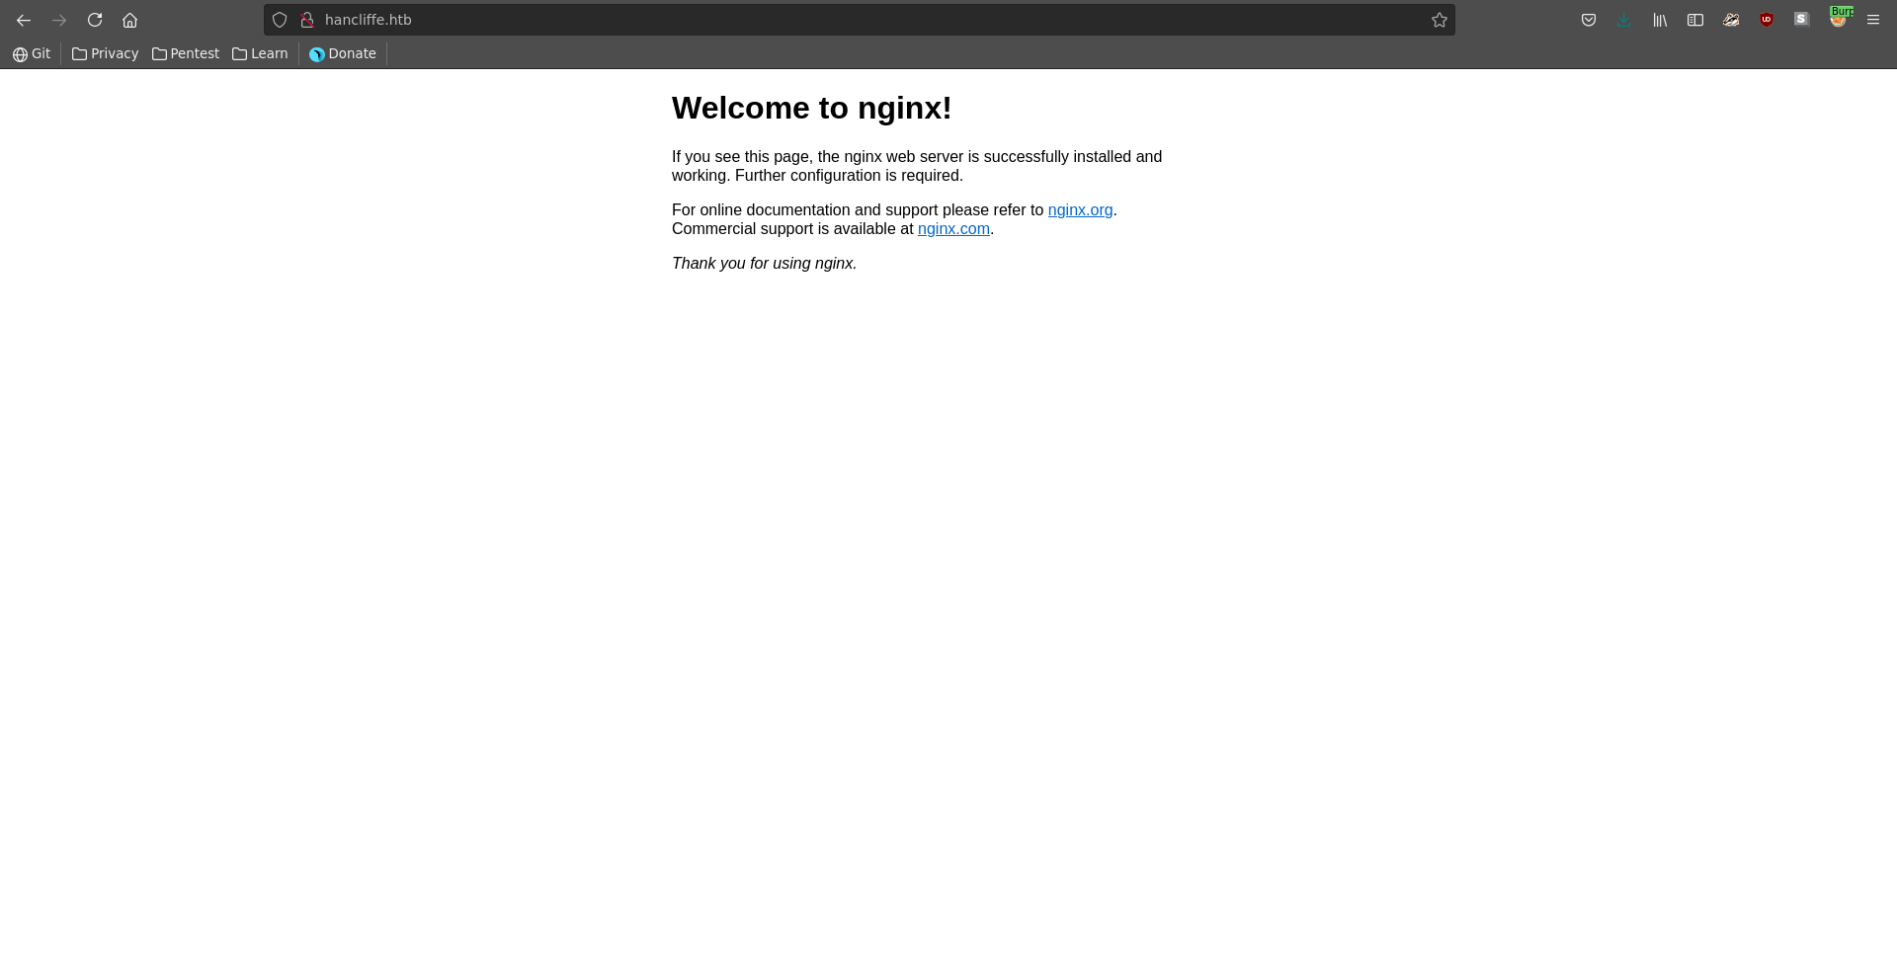Go to the browser home page
The image size is (1897, 969).
(x=129, y=20)
